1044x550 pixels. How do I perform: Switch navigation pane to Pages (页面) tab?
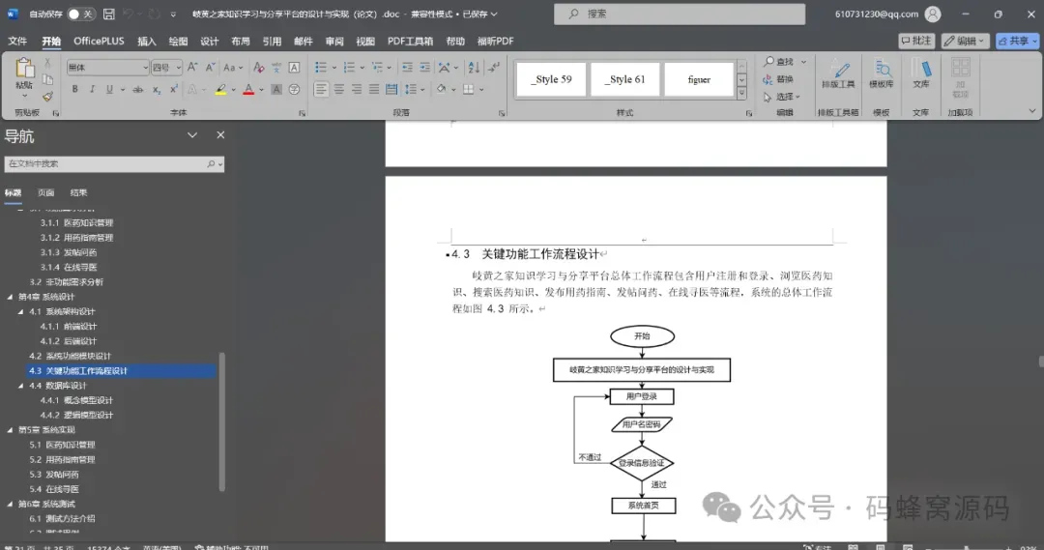point(46,192)
